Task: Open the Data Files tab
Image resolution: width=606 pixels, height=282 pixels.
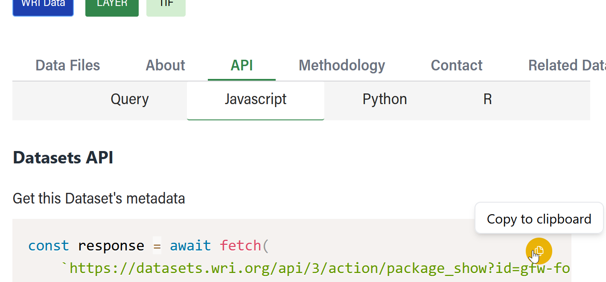Action: [x=68, y=65]
